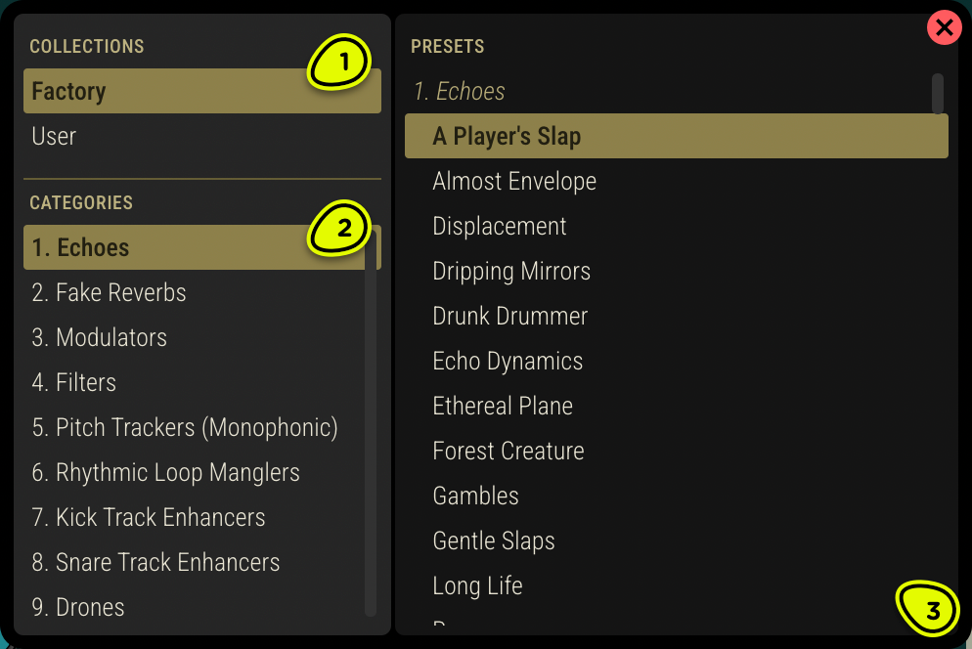Close the preset browser
972x649 pixels.
944,27
